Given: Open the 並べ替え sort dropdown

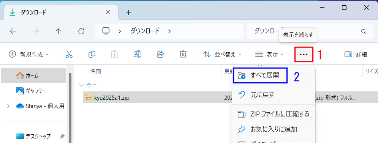Looking at the screenshot, I should (x=222, y=54).
